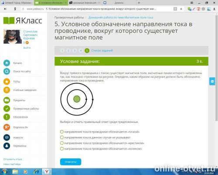Click the user points coin icon

tap(27, 42)
